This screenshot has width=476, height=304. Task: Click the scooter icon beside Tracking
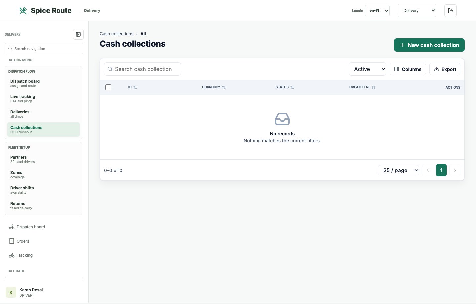click(x=12, y=255)
